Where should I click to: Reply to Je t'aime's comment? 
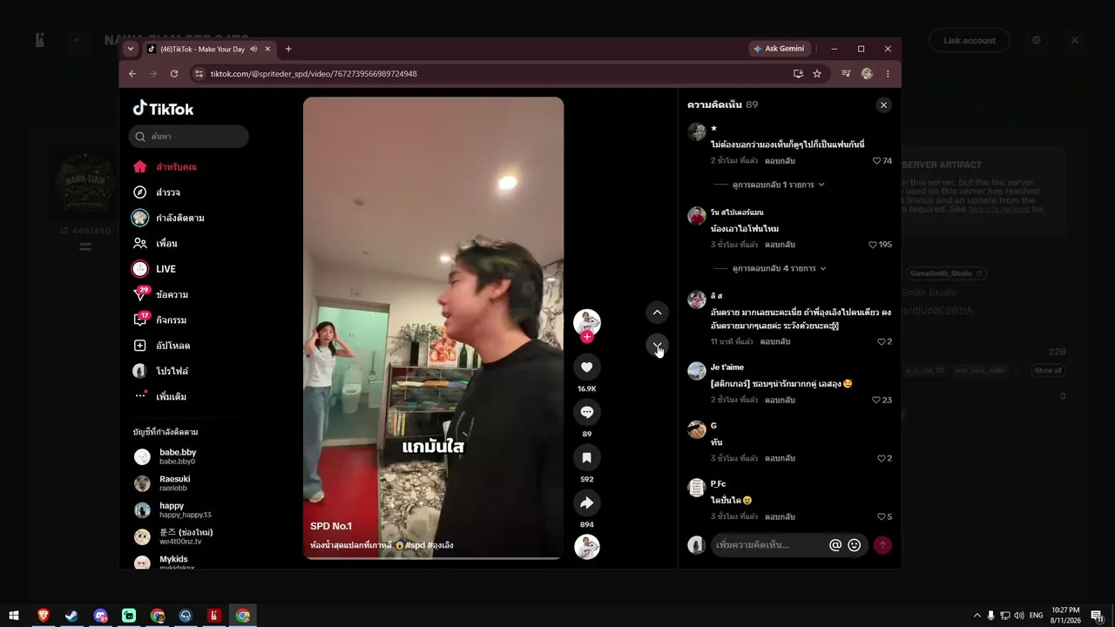coord(780,400)
